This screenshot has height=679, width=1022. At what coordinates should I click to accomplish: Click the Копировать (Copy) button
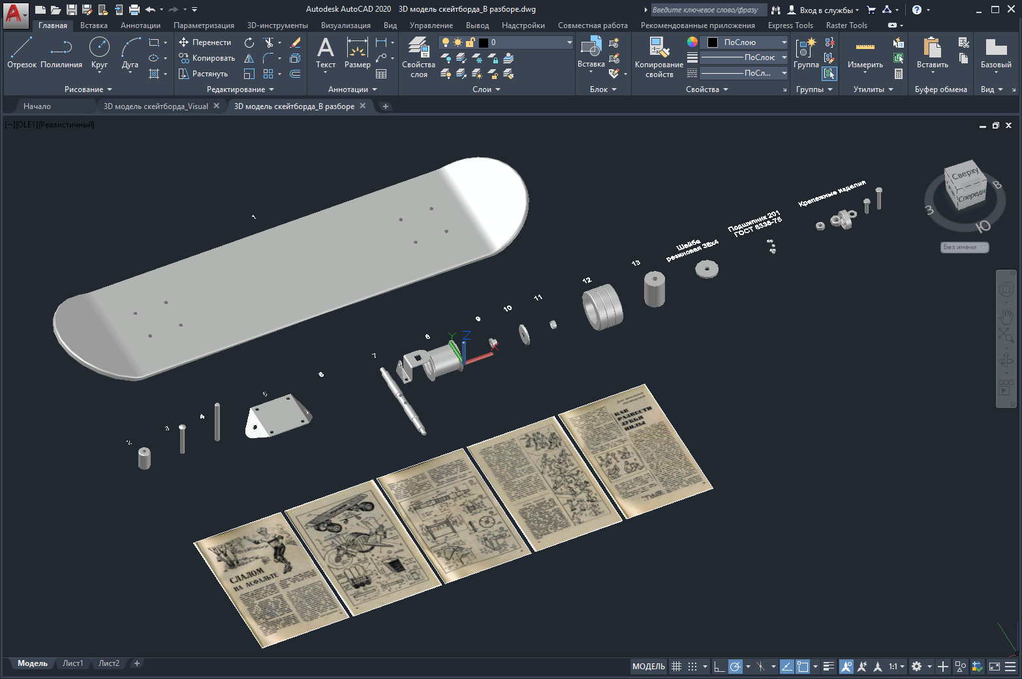tap(206, 58)
